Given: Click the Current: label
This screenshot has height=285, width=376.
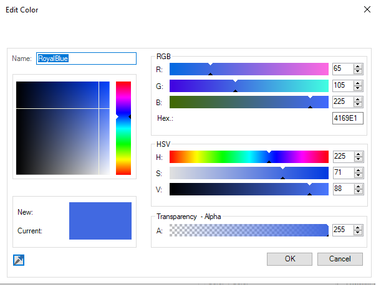Looking at the screenshot, I should [x=30, y=231].
